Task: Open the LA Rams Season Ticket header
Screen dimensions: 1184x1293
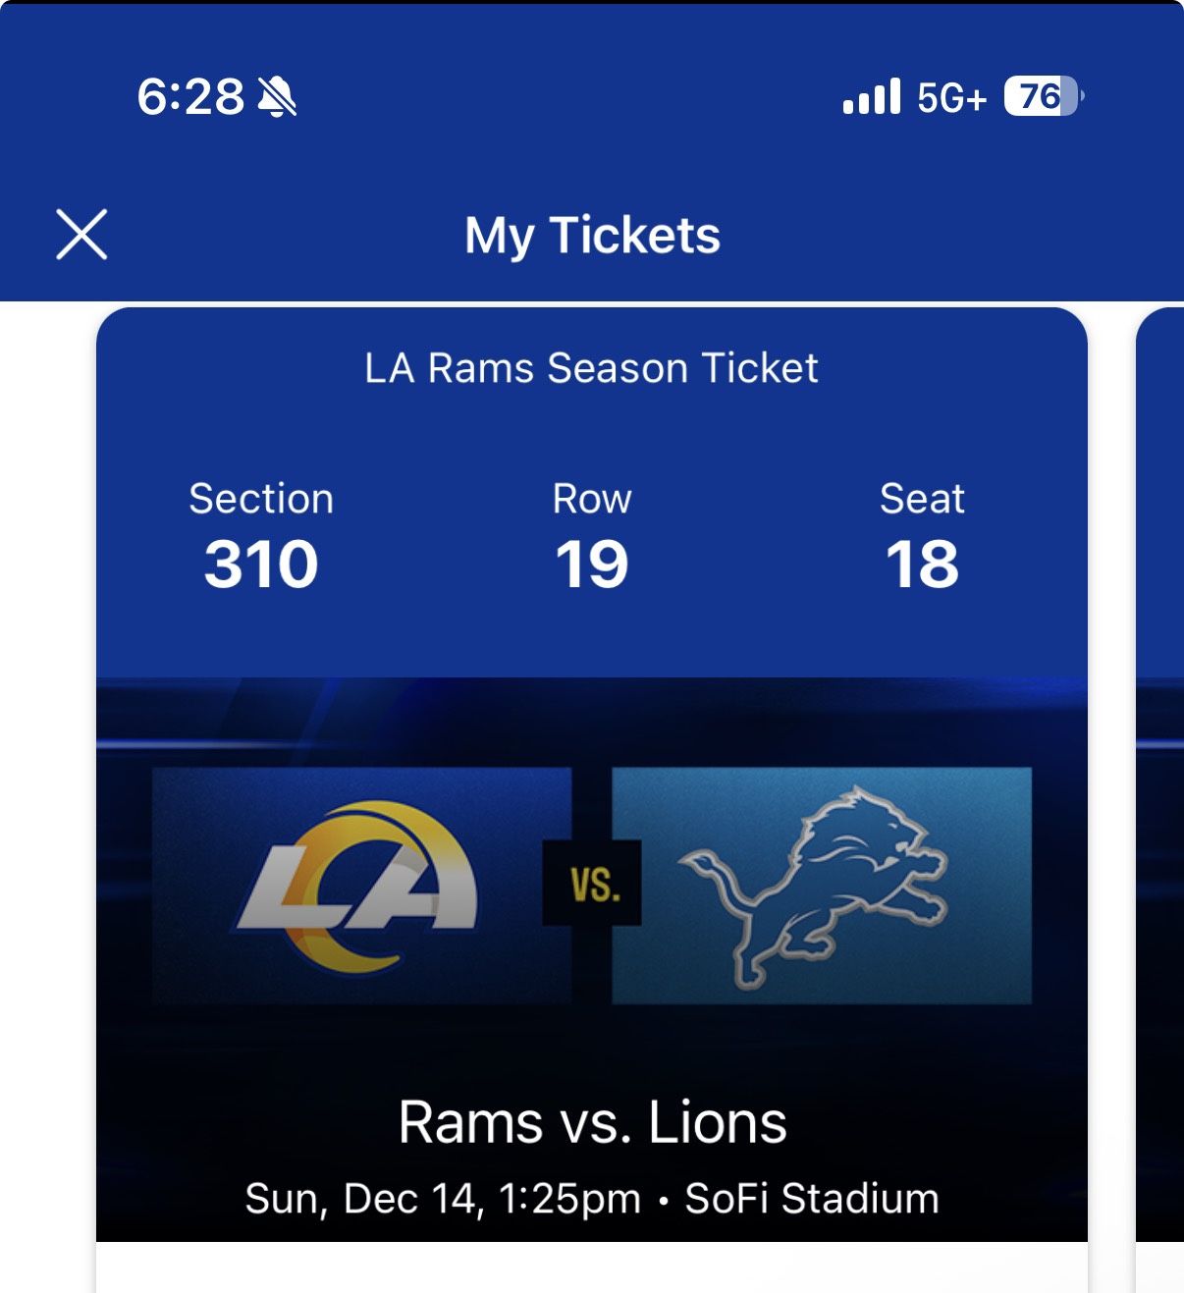Action: [590, 369]
